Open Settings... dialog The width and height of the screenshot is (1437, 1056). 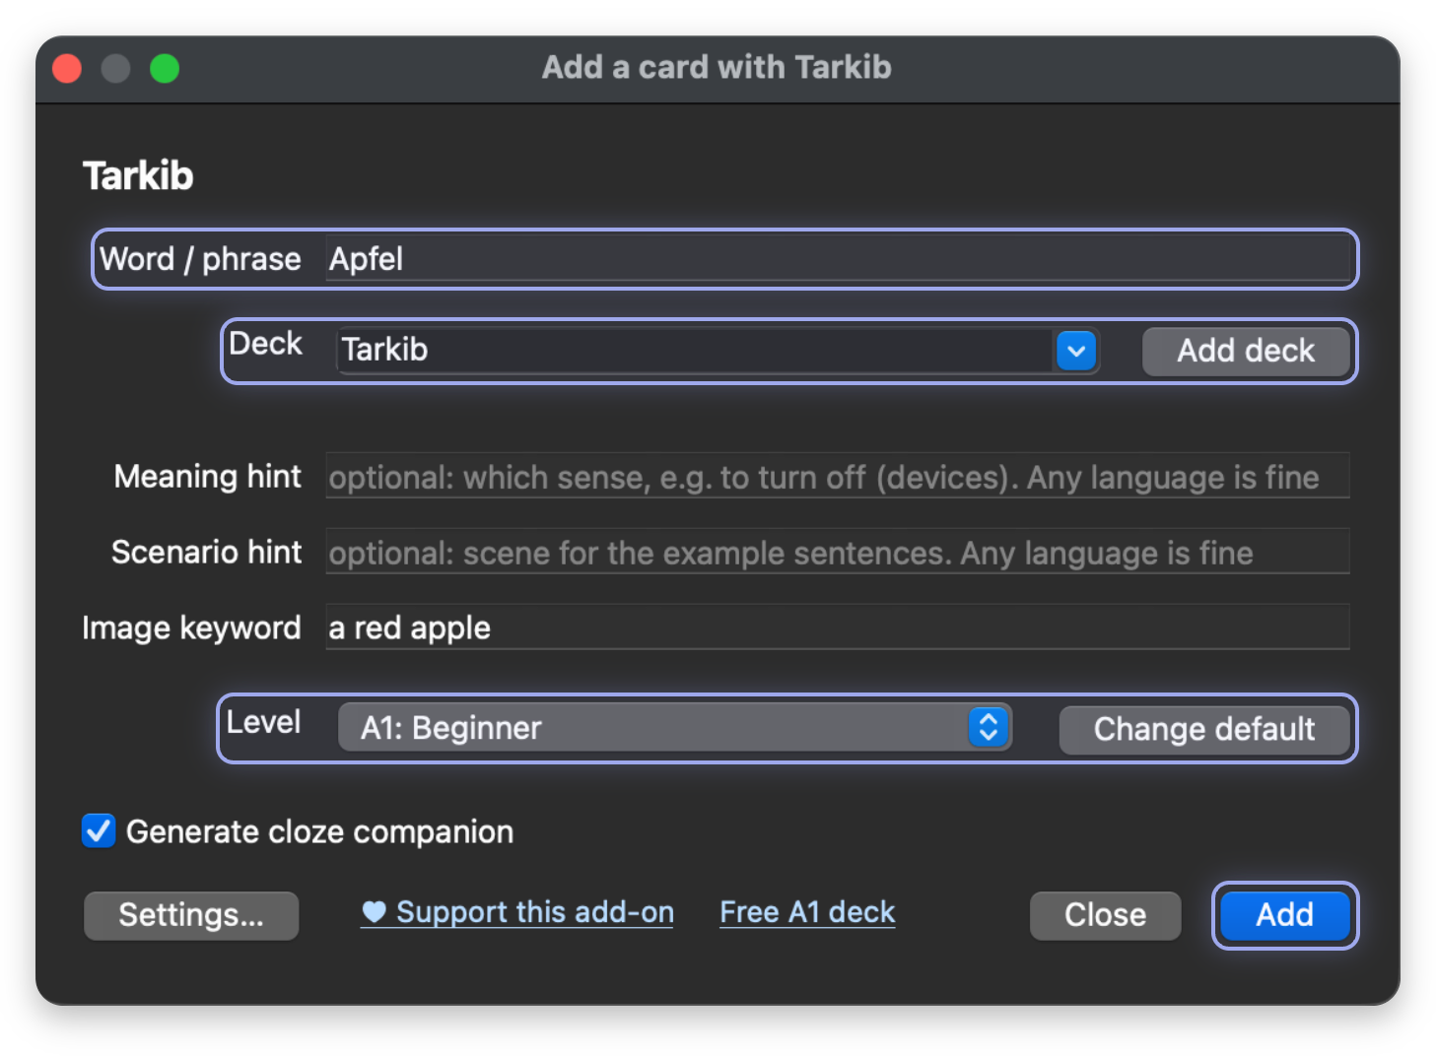pos(191,915)
